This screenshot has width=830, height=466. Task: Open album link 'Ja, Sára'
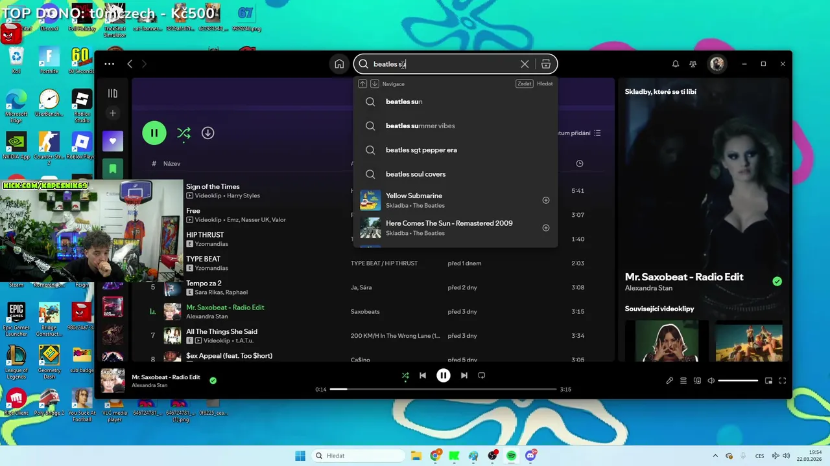[x=361, y=287]
